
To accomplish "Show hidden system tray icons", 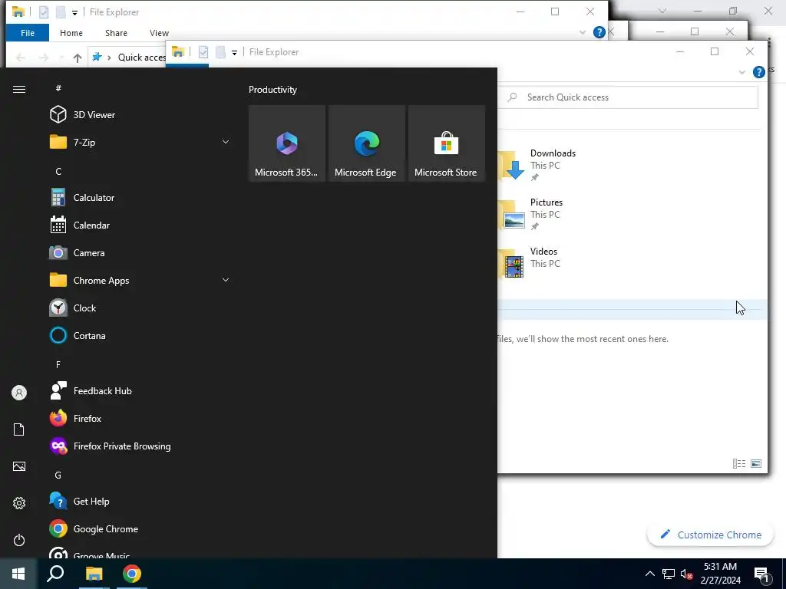I will (x=649, y=574).
